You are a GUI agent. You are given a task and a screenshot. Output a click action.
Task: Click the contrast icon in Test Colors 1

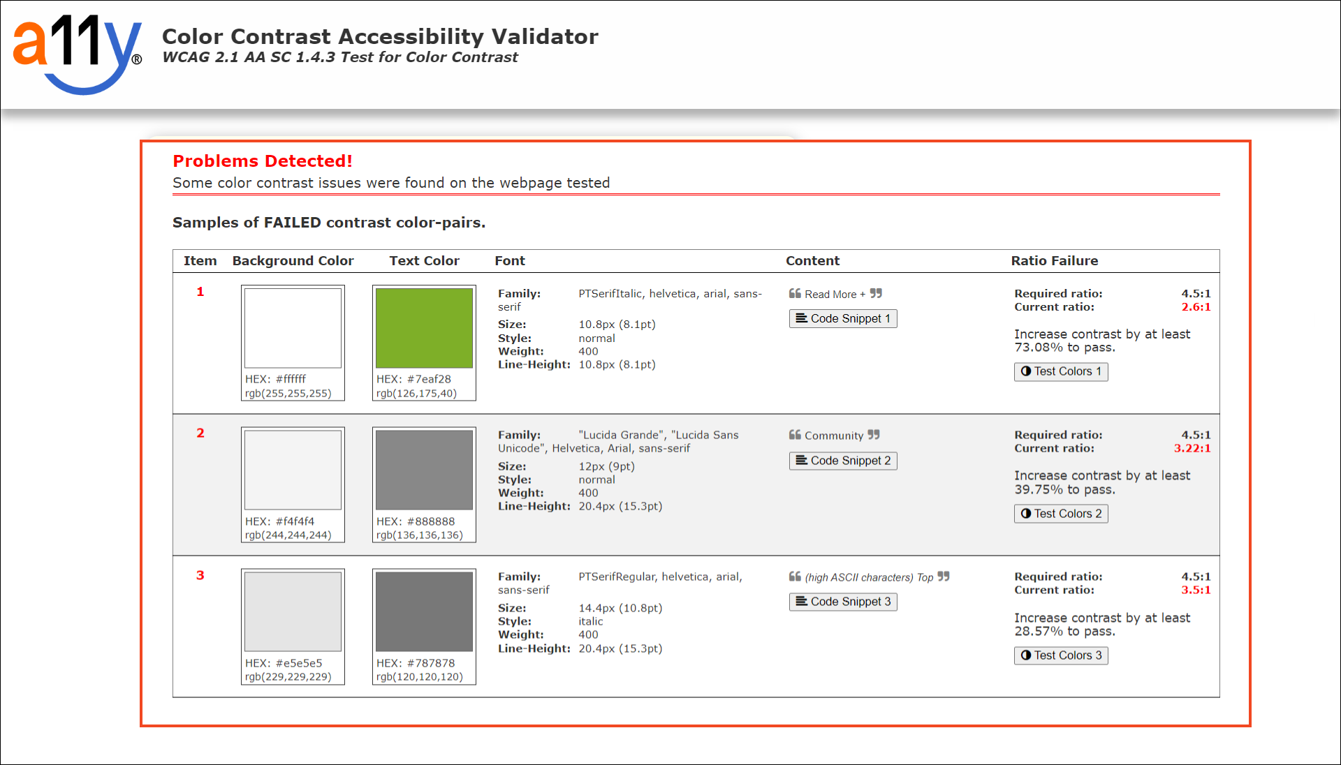(x=1025, y=371)
